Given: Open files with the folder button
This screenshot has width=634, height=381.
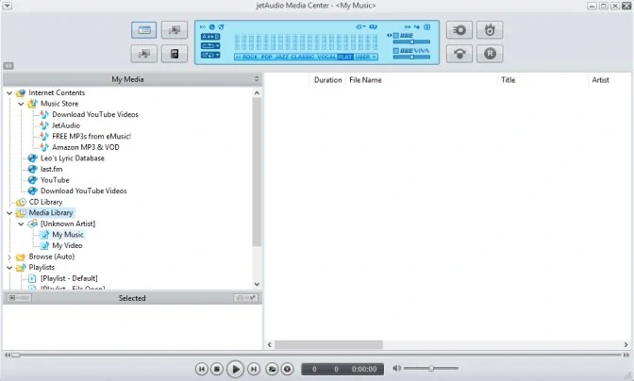Looking at the screenshot, I should point(272,369).
